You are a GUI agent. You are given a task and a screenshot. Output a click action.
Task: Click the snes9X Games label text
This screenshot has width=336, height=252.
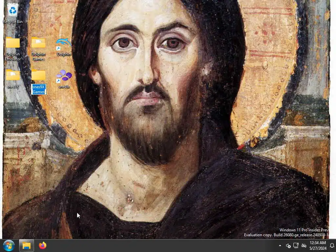coord(39,89)
